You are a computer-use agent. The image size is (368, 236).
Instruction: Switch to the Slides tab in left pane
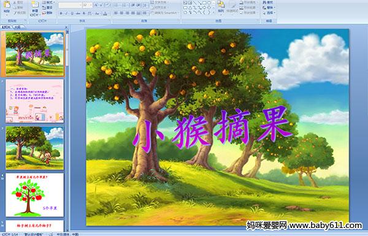[x=6, y=27]
